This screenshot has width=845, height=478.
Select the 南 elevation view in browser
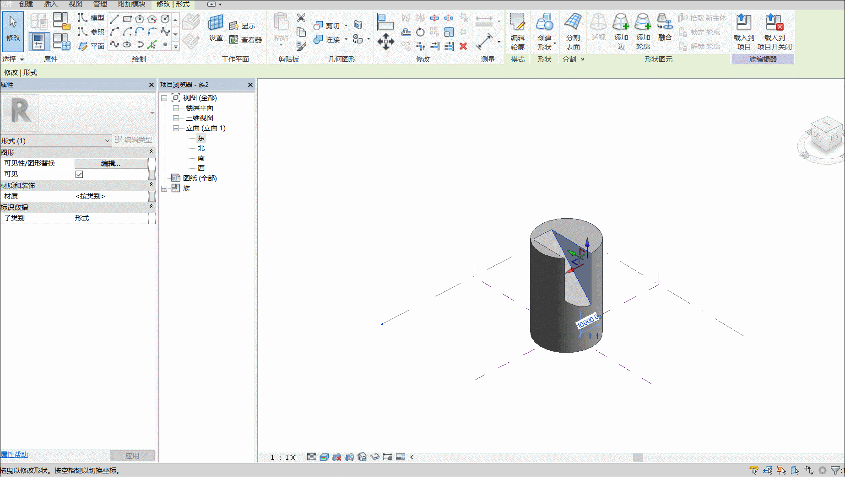[201, 158]
